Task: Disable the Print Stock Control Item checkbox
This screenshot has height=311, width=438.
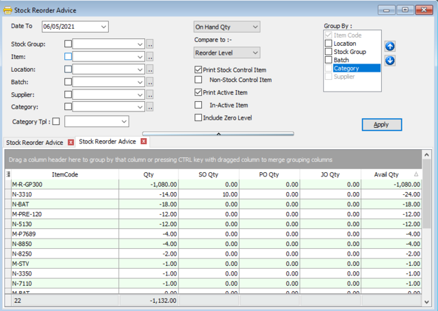Action: pos(198,70)
